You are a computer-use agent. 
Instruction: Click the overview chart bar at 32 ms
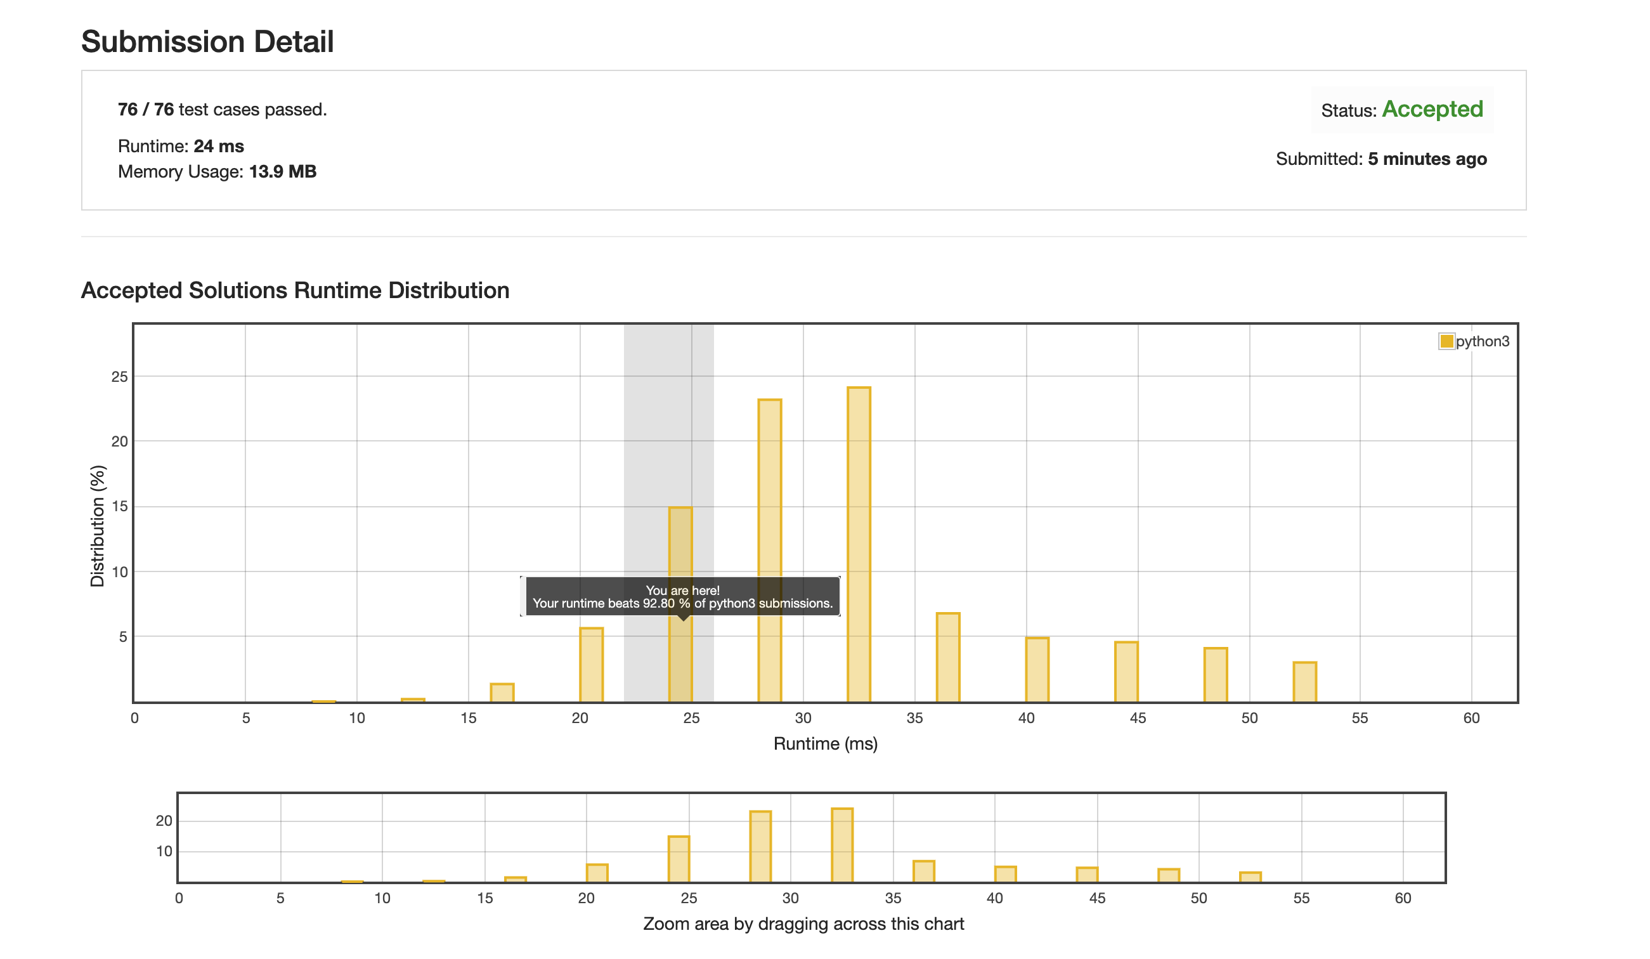click(842, 845)
